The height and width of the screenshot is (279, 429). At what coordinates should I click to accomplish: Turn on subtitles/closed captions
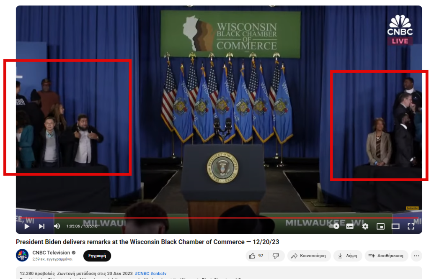(x=350, y=227)
